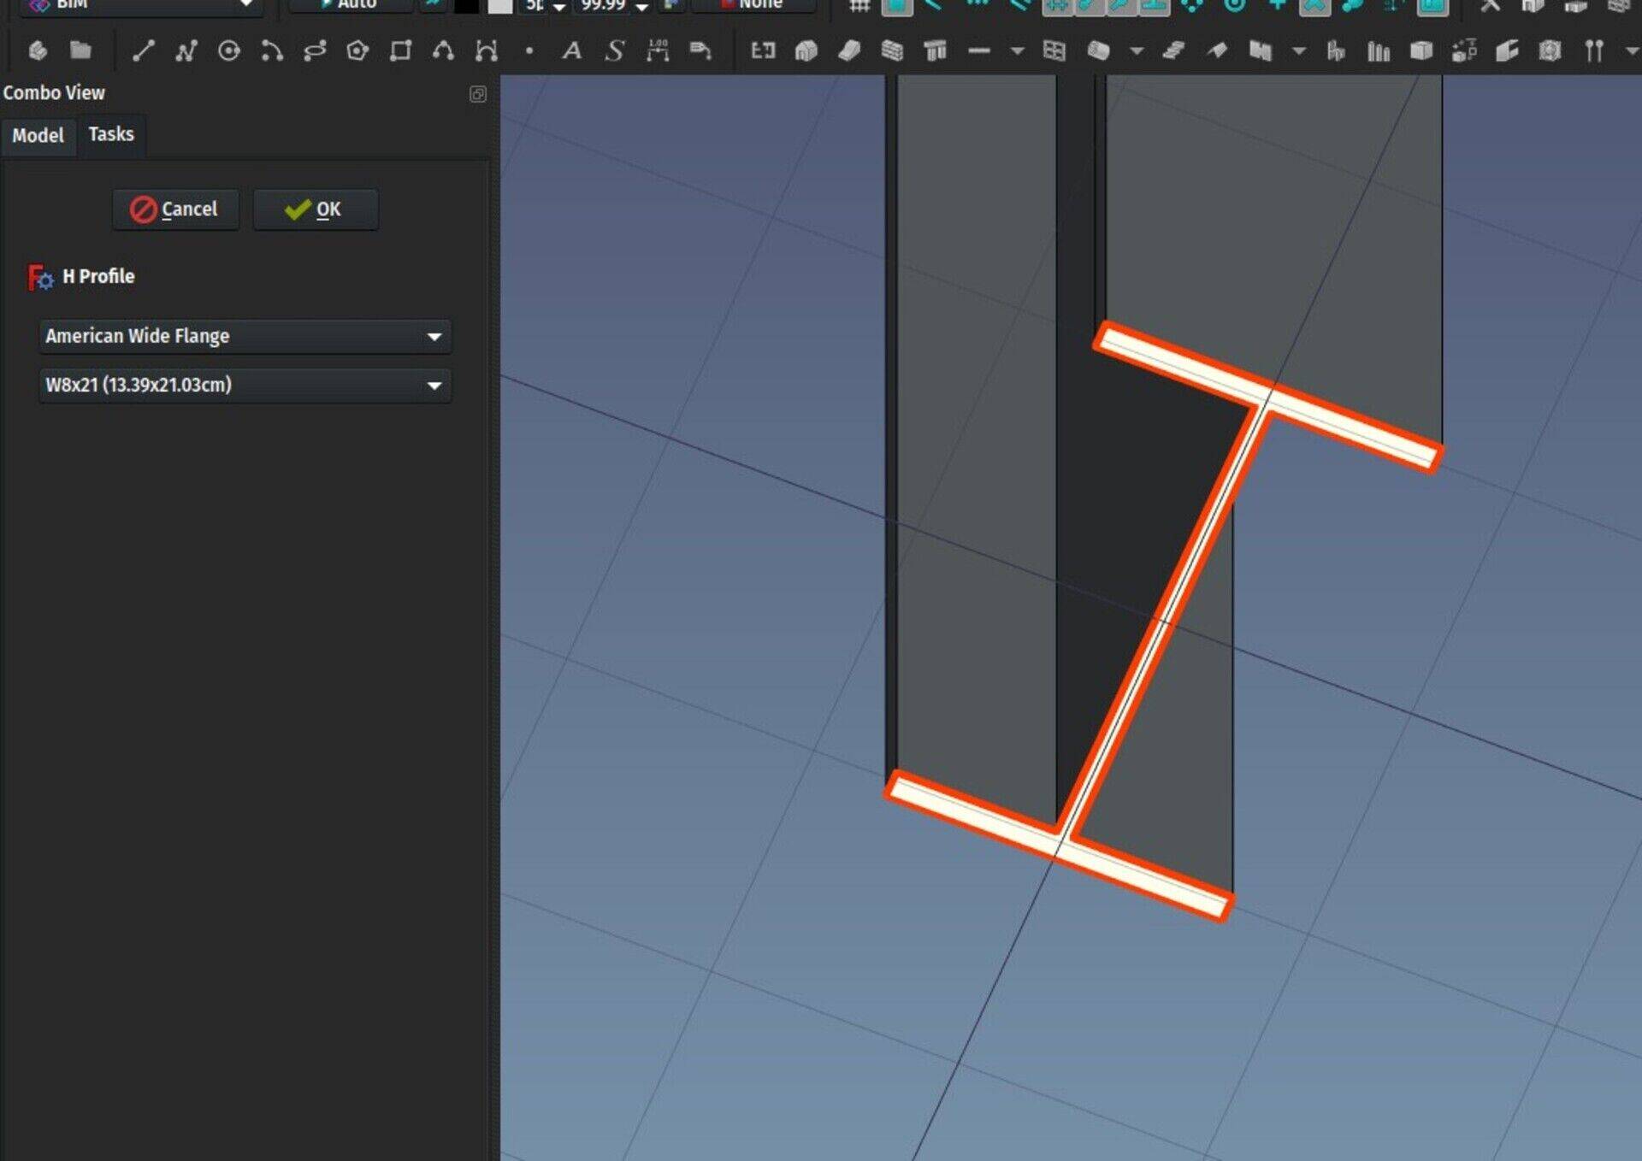1642x1161 pixels.
Task: Select the Panel tool
Action: click(1260, 51)
